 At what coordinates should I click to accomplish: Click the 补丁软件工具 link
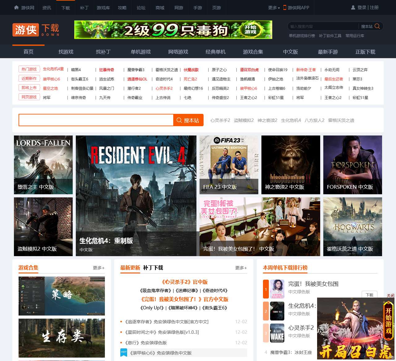pyautogui.click(x=330, y=36)
